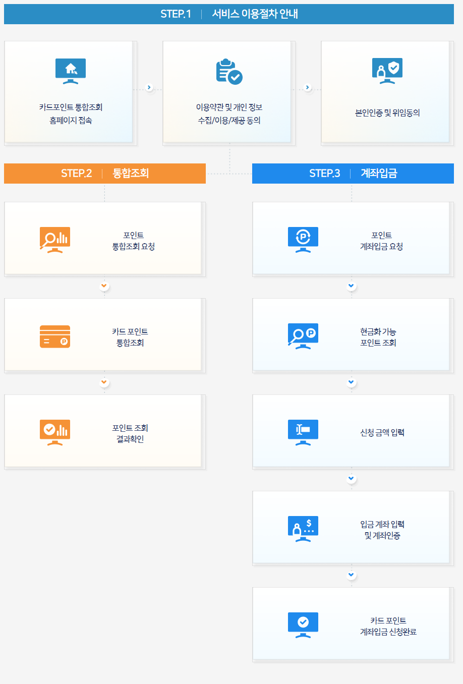Click the 포인트 통합조회 요청 text
This screenshot has width=463, height=684.
pos(133,241)
